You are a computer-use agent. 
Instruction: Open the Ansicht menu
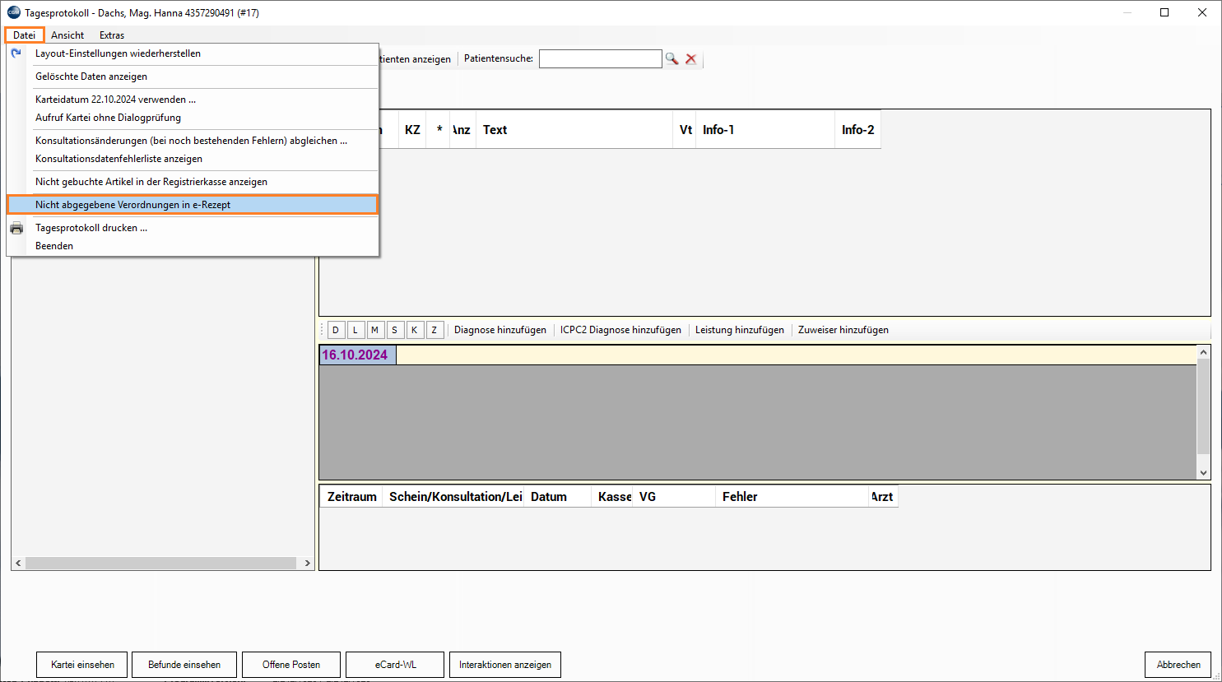pos(67,35)
